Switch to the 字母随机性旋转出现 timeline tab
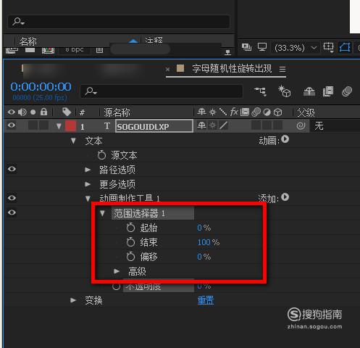Viewport: 360px width, 348px height. pyautogui.click(x=232, y=68)
